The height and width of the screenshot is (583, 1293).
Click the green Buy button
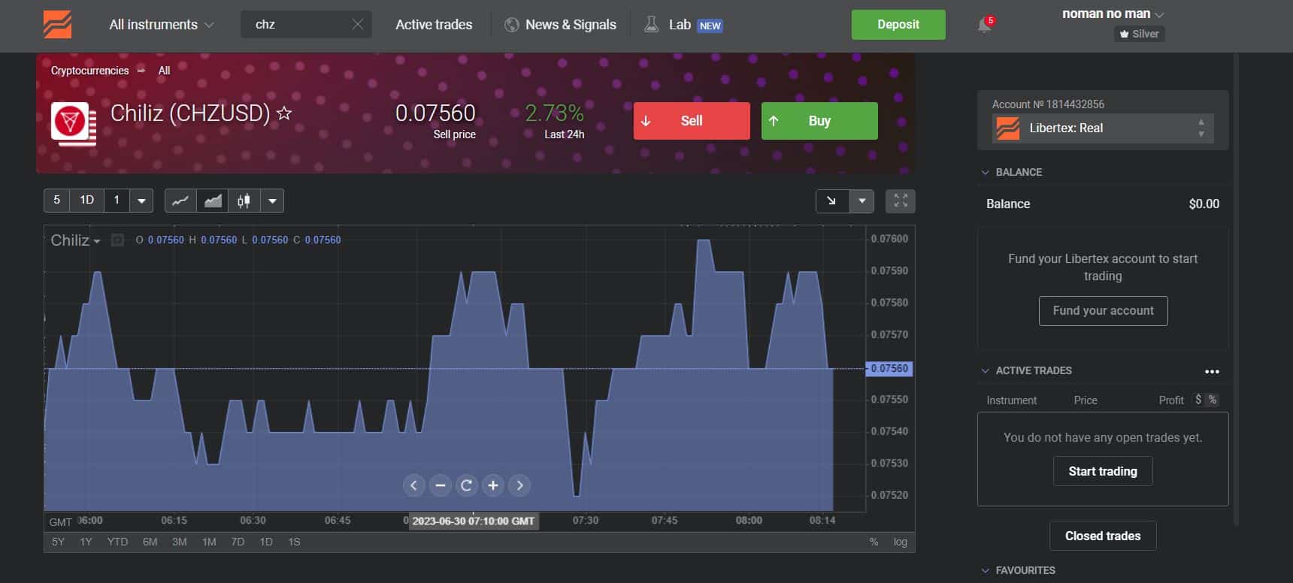coord(819,121)
